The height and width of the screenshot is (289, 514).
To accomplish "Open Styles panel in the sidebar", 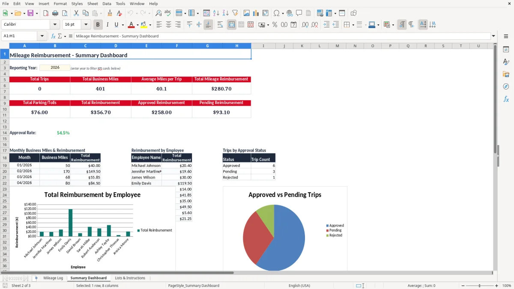I will point(506,62).
